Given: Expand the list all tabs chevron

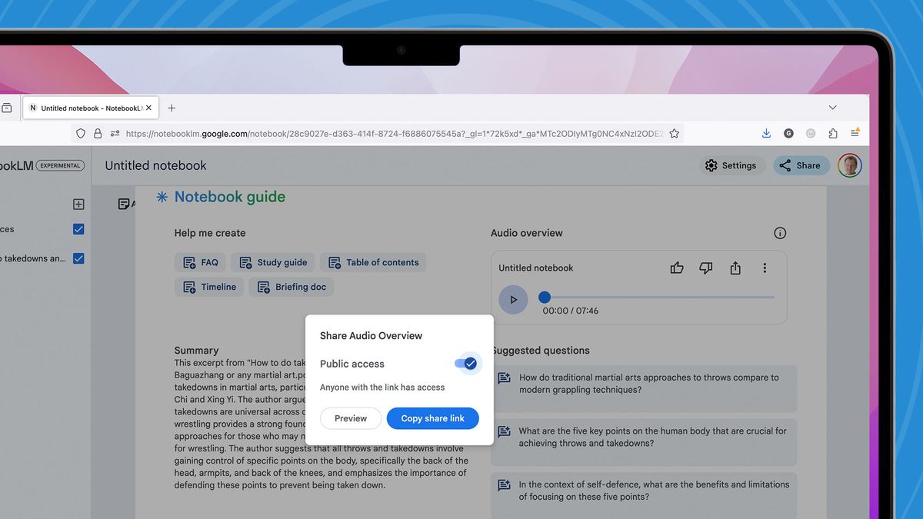Looking at the screenshot, I should coord(832,108).
